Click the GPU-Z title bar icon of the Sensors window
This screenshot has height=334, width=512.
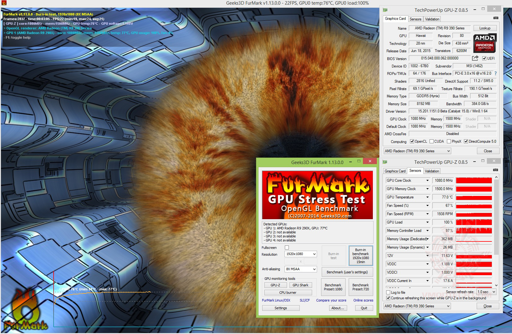[385, 162]
